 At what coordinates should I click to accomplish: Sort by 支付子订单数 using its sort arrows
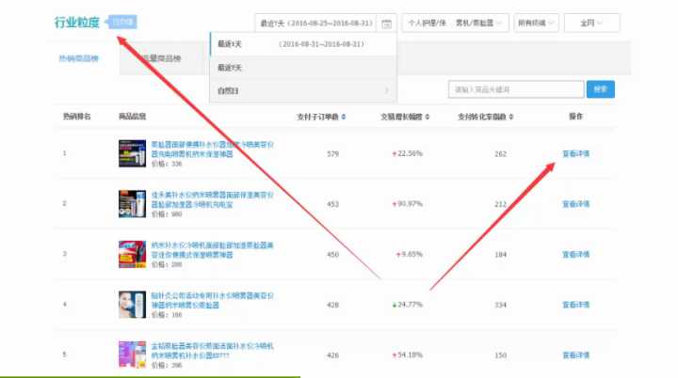pyautogui.click(x=344, y=117)
